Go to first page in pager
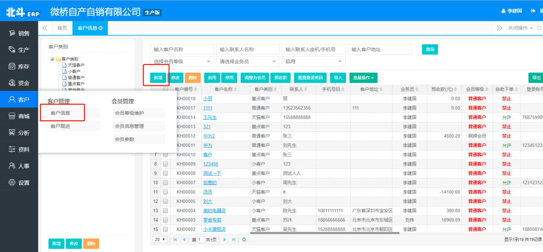543x252 pixels. (x=175, y=239)
